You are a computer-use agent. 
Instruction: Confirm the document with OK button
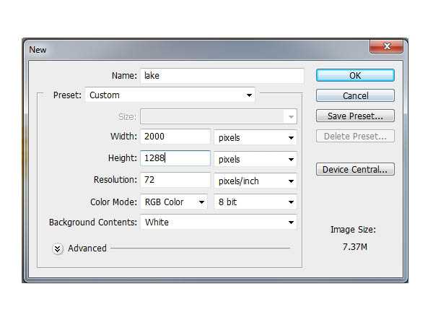pos(355,76)
